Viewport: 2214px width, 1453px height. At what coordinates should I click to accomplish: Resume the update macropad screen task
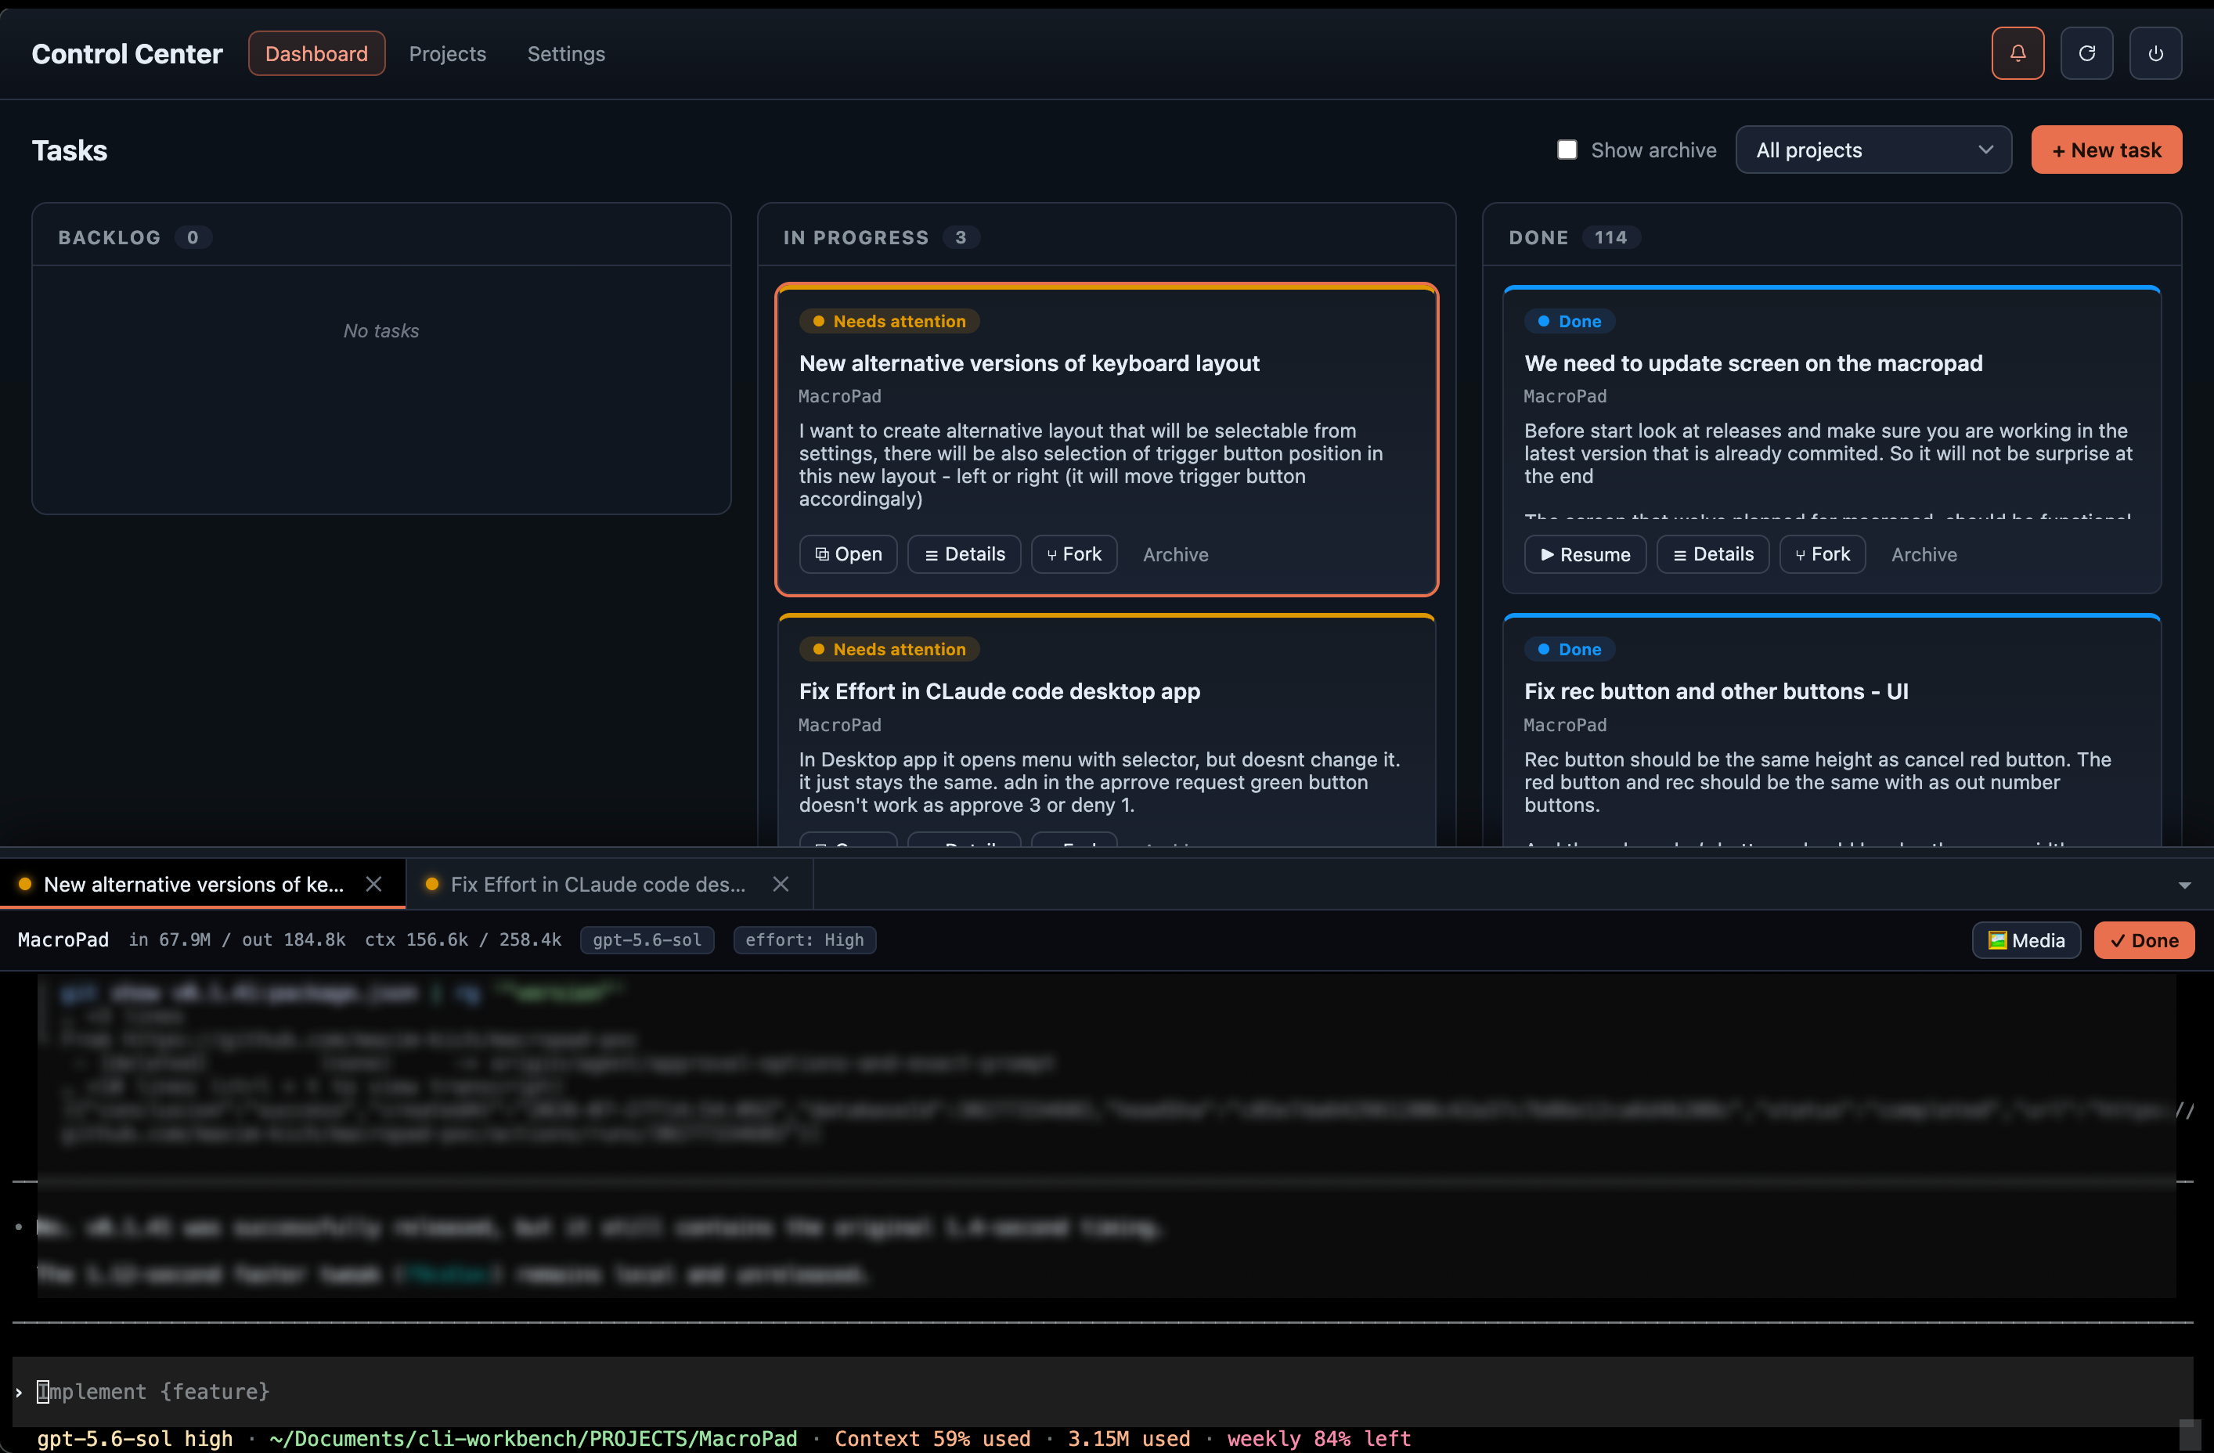pos(1585,554)
